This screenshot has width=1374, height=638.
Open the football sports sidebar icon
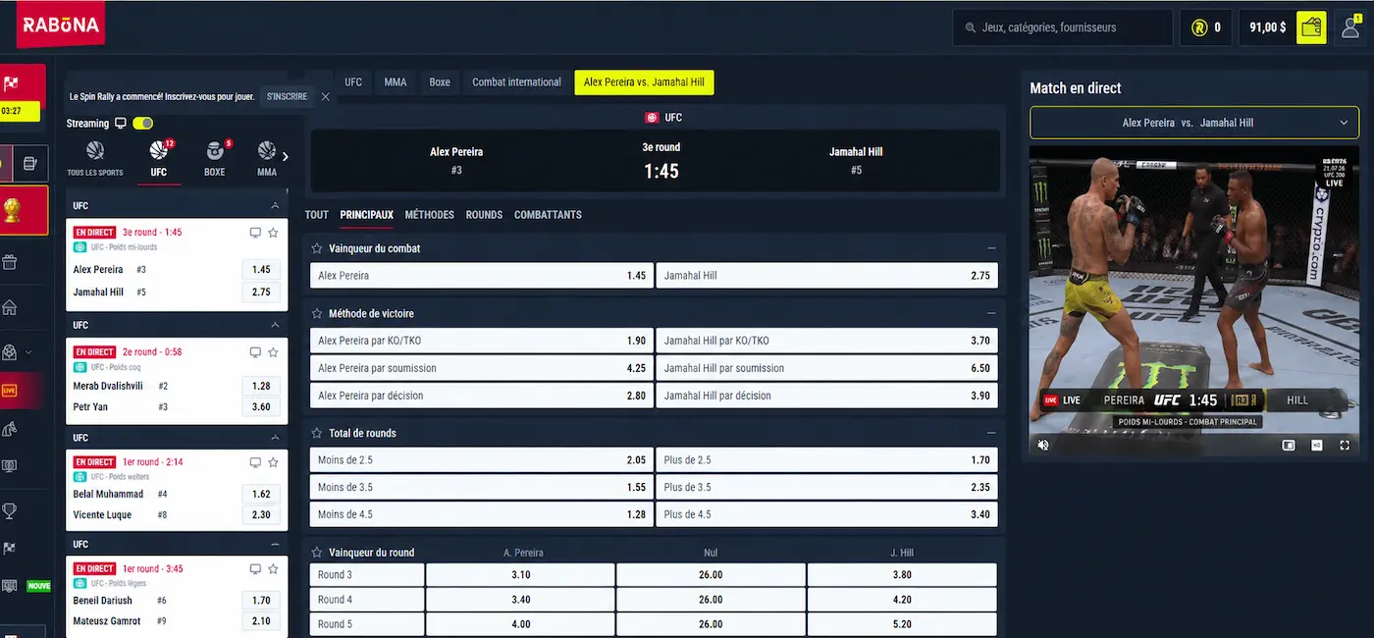(x=10, y=351)
